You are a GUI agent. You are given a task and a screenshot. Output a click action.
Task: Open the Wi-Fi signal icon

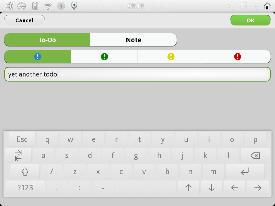point(48,6)
